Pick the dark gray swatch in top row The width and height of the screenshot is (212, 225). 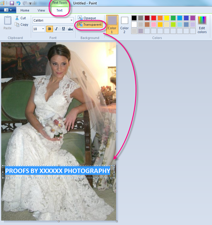click(x=141, y=18)
